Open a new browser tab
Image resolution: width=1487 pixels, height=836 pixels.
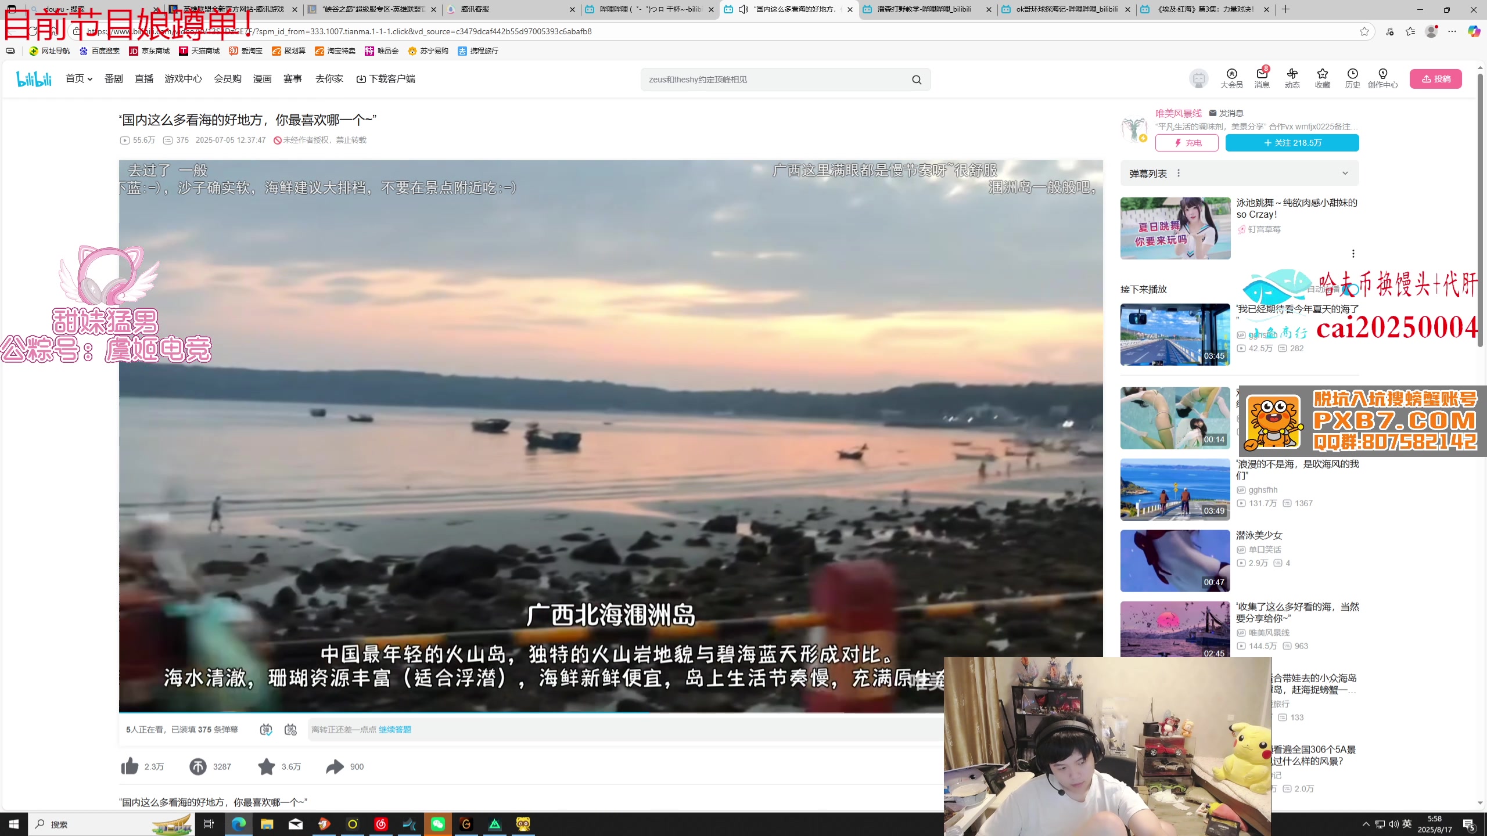pyautogui.click(x=1286, y=9)
